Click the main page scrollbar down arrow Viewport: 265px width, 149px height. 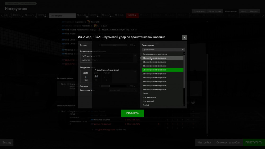pyautogui.click(x=207, y=135)
